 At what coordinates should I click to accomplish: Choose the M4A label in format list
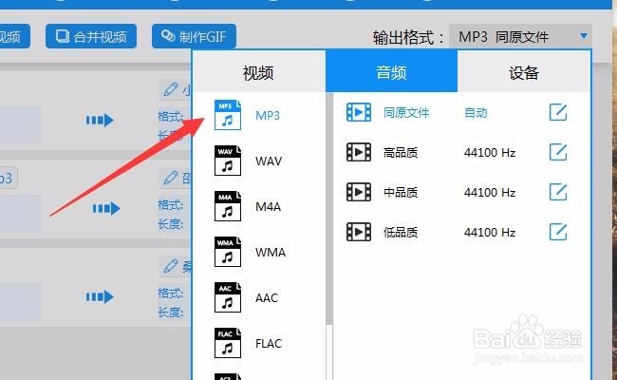[268, 207]
